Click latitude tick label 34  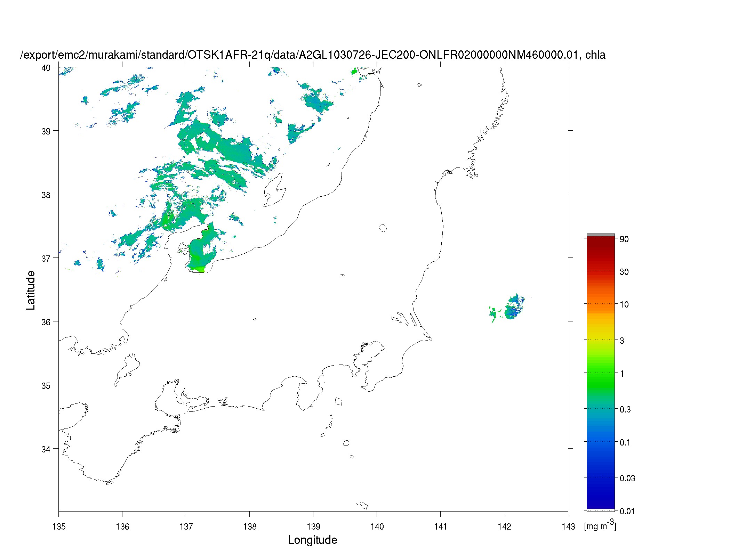pyautogui.click(x=46, y=449)
